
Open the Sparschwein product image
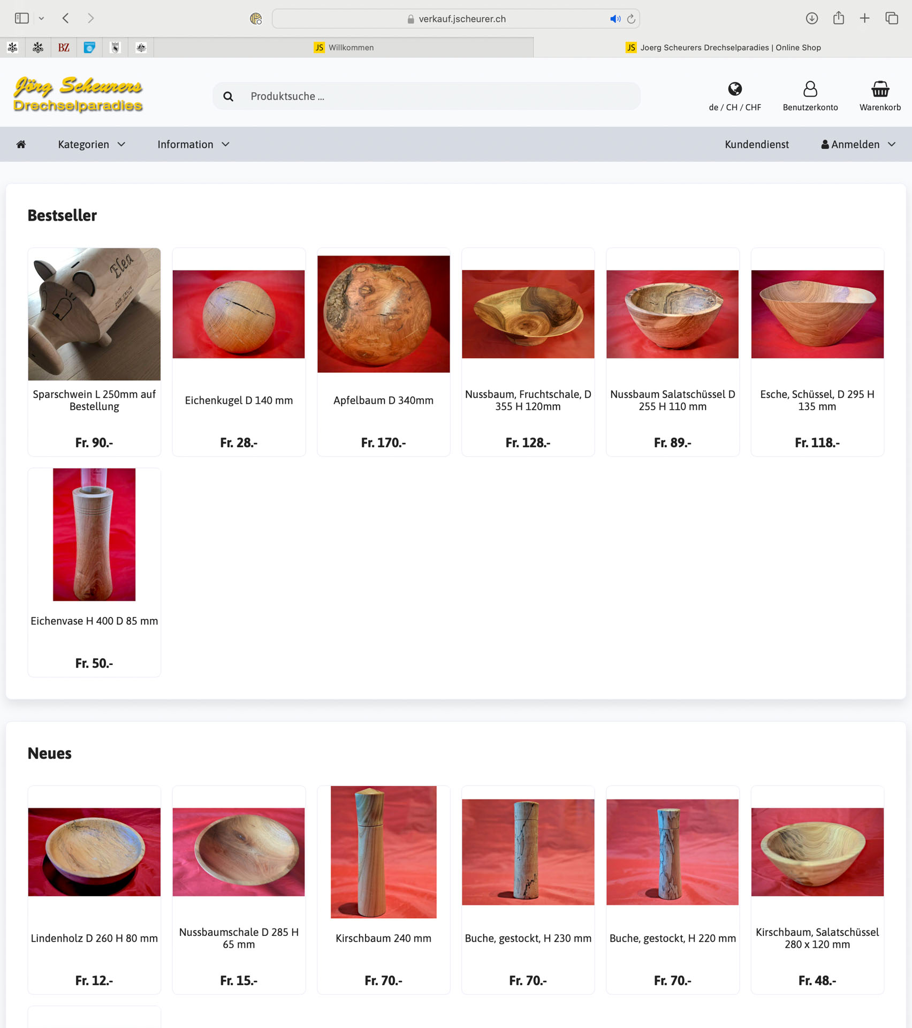(94, 314)
